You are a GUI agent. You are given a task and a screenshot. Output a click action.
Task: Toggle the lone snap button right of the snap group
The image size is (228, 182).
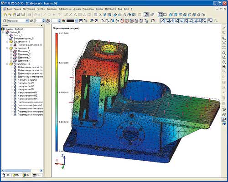[210, 21]
